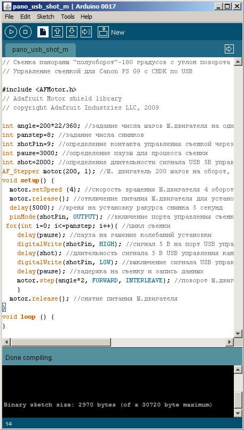Click horizontal scrollbar right arrow
This screenshot has width=244, height=430.
(x=230, y=342)
